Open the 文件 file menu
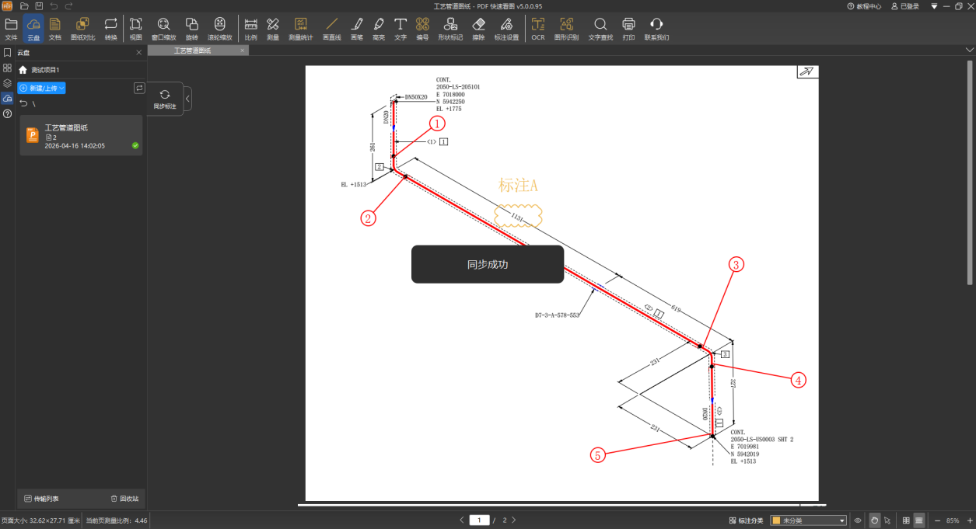 pos(11,29)
